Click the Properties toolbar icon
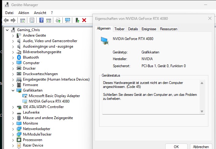This screenshot has height=149, width=216. 32,20
